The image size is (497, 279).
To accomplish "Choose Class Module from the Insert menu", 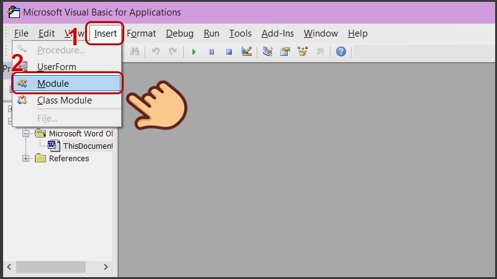I will (x=66, y=100).
